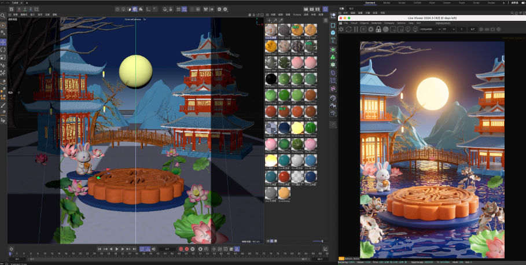
Task: Toggle the red record keyframe button
Action: [182, 249]
